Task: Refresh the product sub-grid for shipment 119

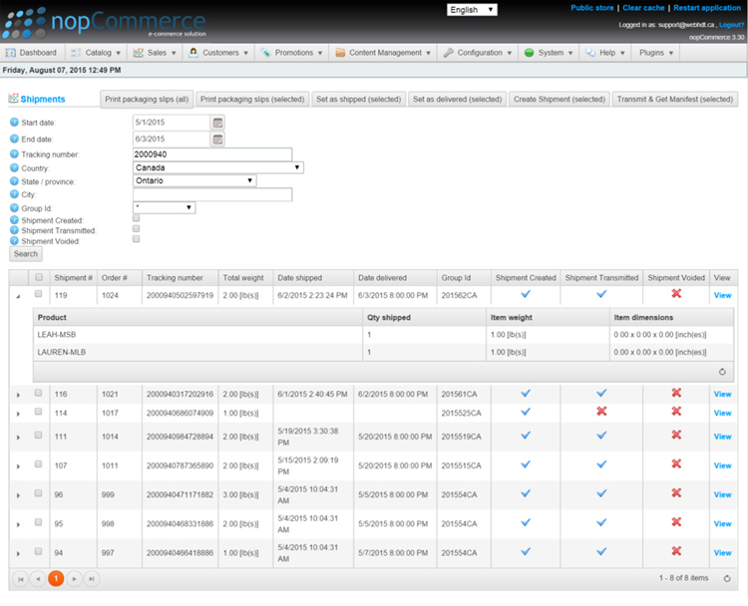Action: (x=722, y=372)
